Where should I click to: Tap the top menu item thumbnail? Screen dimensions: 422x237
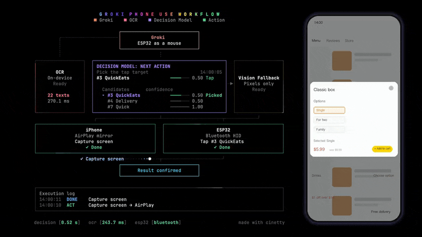tap(342, 61)
